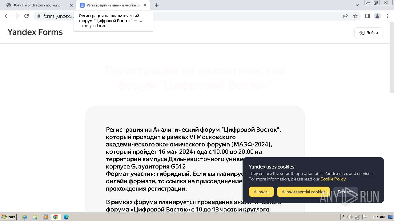Screen dimensions: 394x221
Task: Open Microsoft Edge from taskbar
Action: click(x=66, y=217)
